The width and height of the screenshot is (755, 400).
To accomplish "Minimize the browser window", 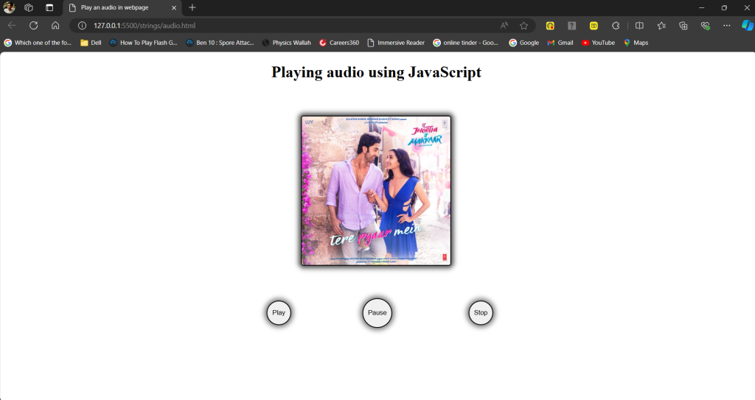I will 702,7.
